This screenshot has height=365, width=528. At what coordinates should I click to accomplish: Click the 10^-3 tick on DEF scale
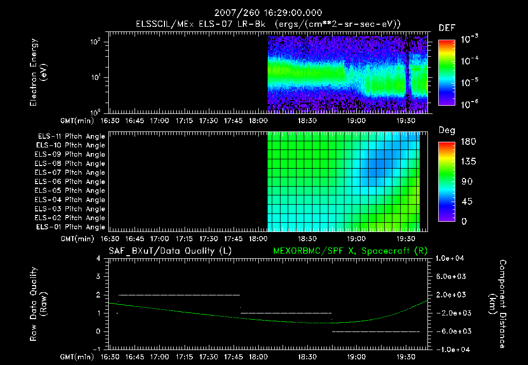469,39
